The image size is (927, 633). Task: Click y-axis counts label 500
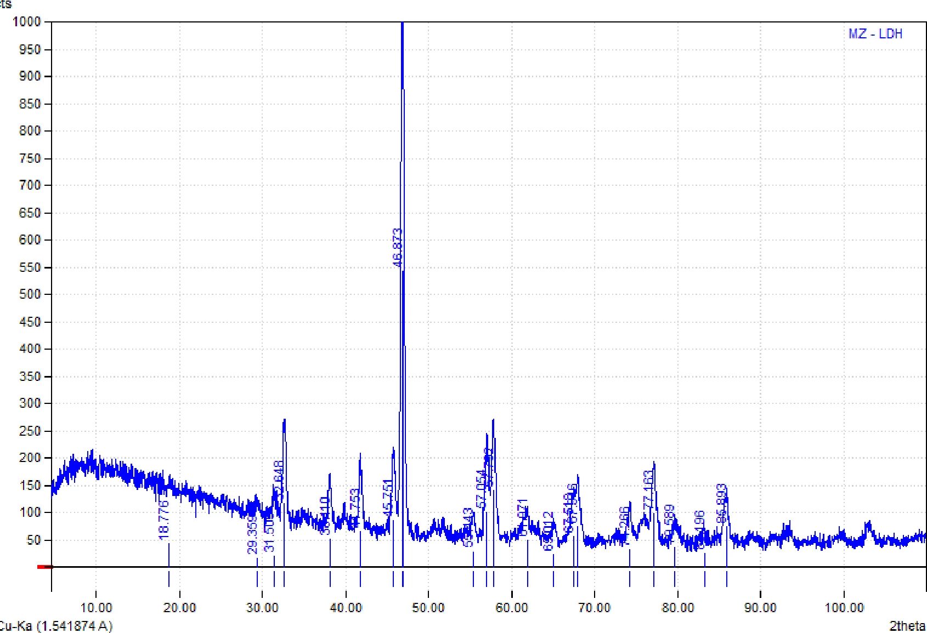[30, 294]
